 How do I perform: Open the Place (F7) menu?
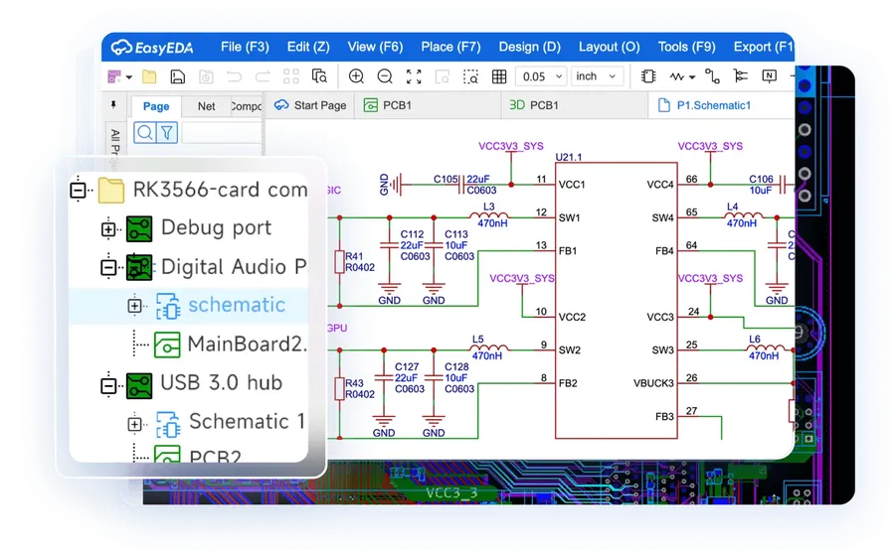[450, 47]
